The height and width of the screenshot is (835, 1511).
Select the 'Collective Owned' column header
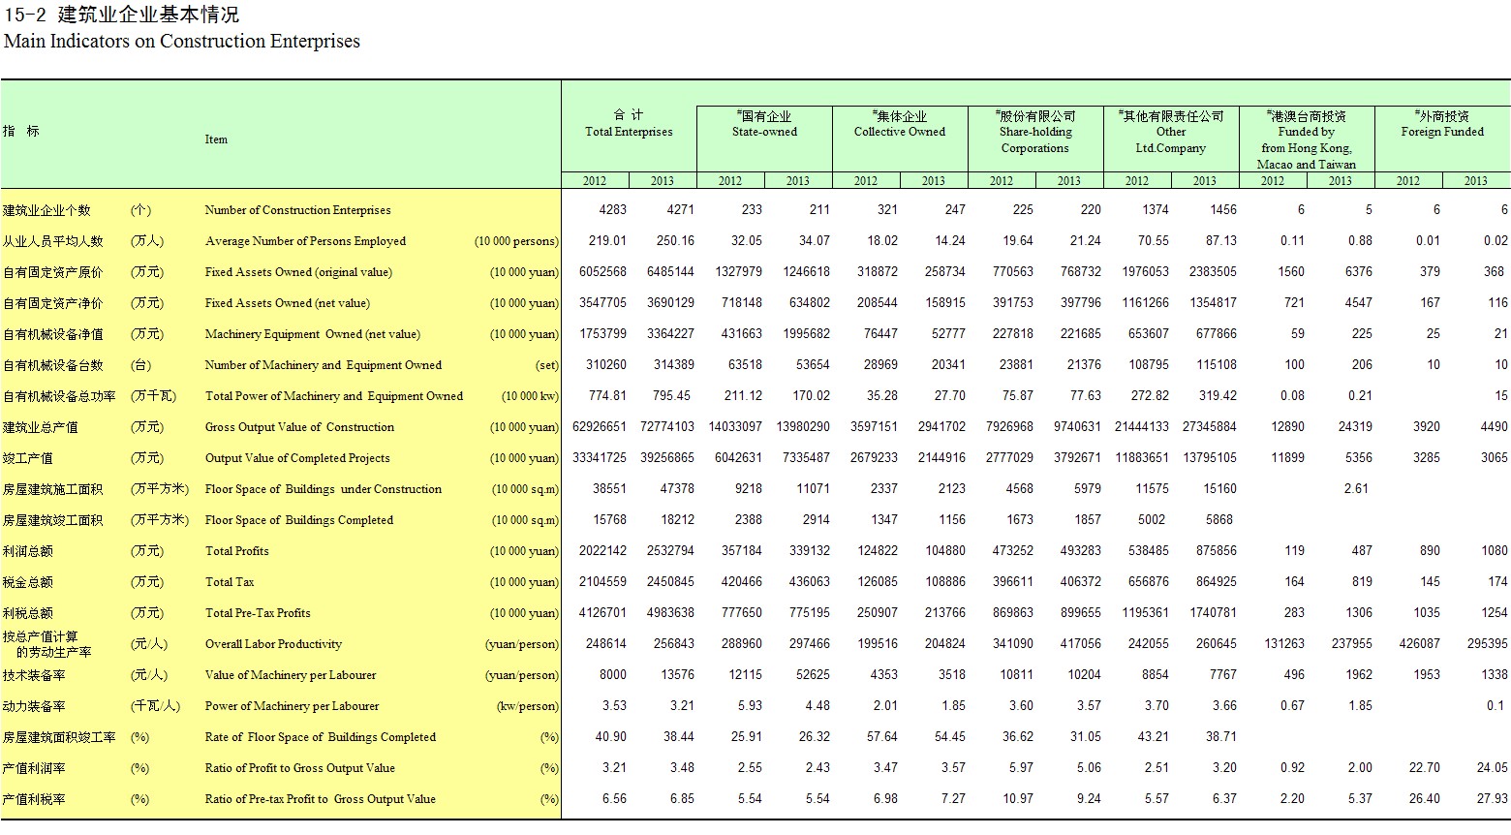[900, 132]
